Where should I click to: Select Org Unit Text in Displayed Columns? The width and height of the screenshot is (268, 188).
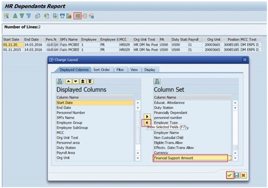click(95, 138)
